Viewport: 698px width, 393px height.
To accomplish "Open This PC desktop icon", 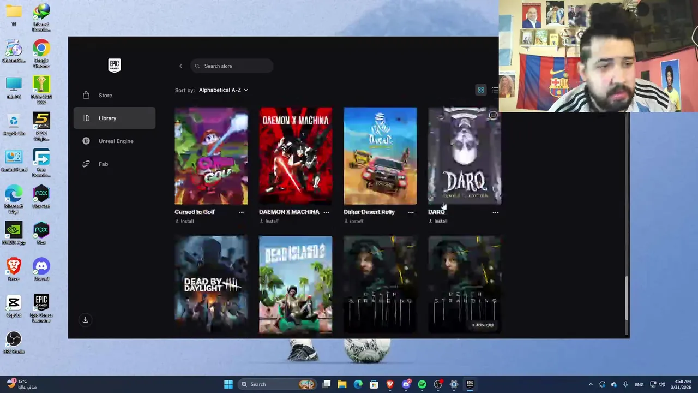I will 14,89.
